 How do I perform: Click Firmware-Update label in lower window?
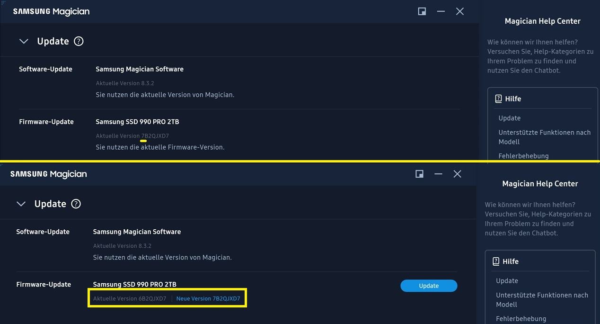tap(44, 284)
